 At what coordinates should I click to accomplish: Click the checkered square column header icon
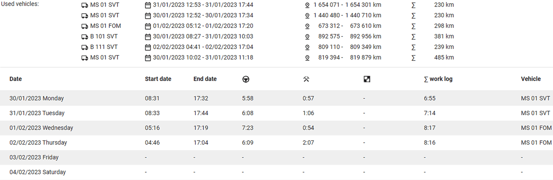pyautogui.click(x=367, y=79)
